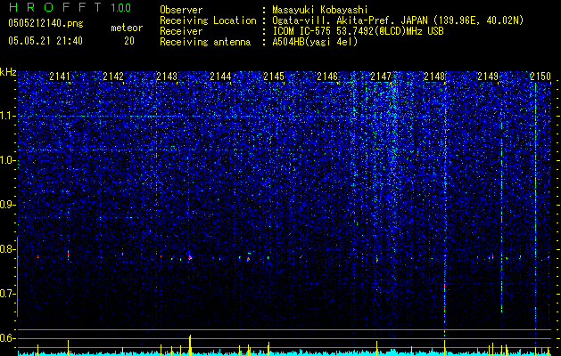This screenshot has width=561, height=356.
Task: Click the 2142 time marker
Action: coord(113,76)
